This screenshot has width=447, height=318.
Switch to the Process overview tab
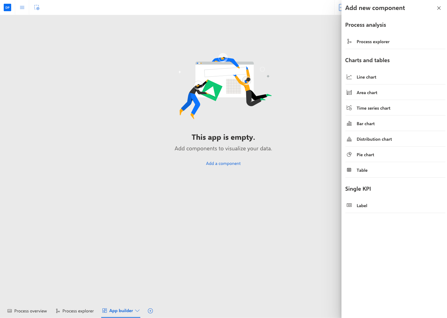pos(27,311)
